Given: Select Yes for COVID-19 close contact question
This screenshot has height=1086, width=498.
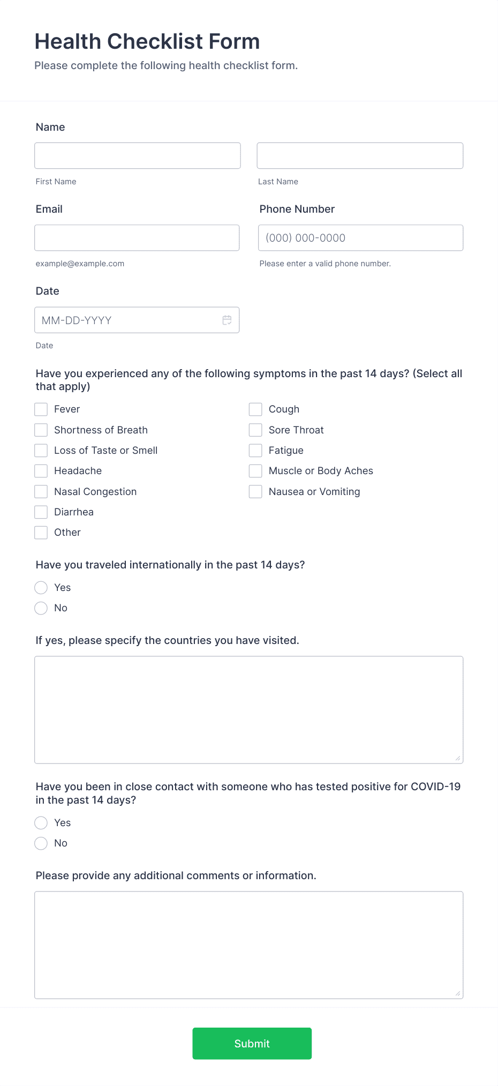Looking at the screenshot, I should [41, 822].
